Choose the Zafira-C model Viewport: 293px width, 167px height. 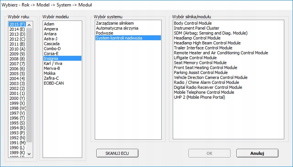[52, 78]
